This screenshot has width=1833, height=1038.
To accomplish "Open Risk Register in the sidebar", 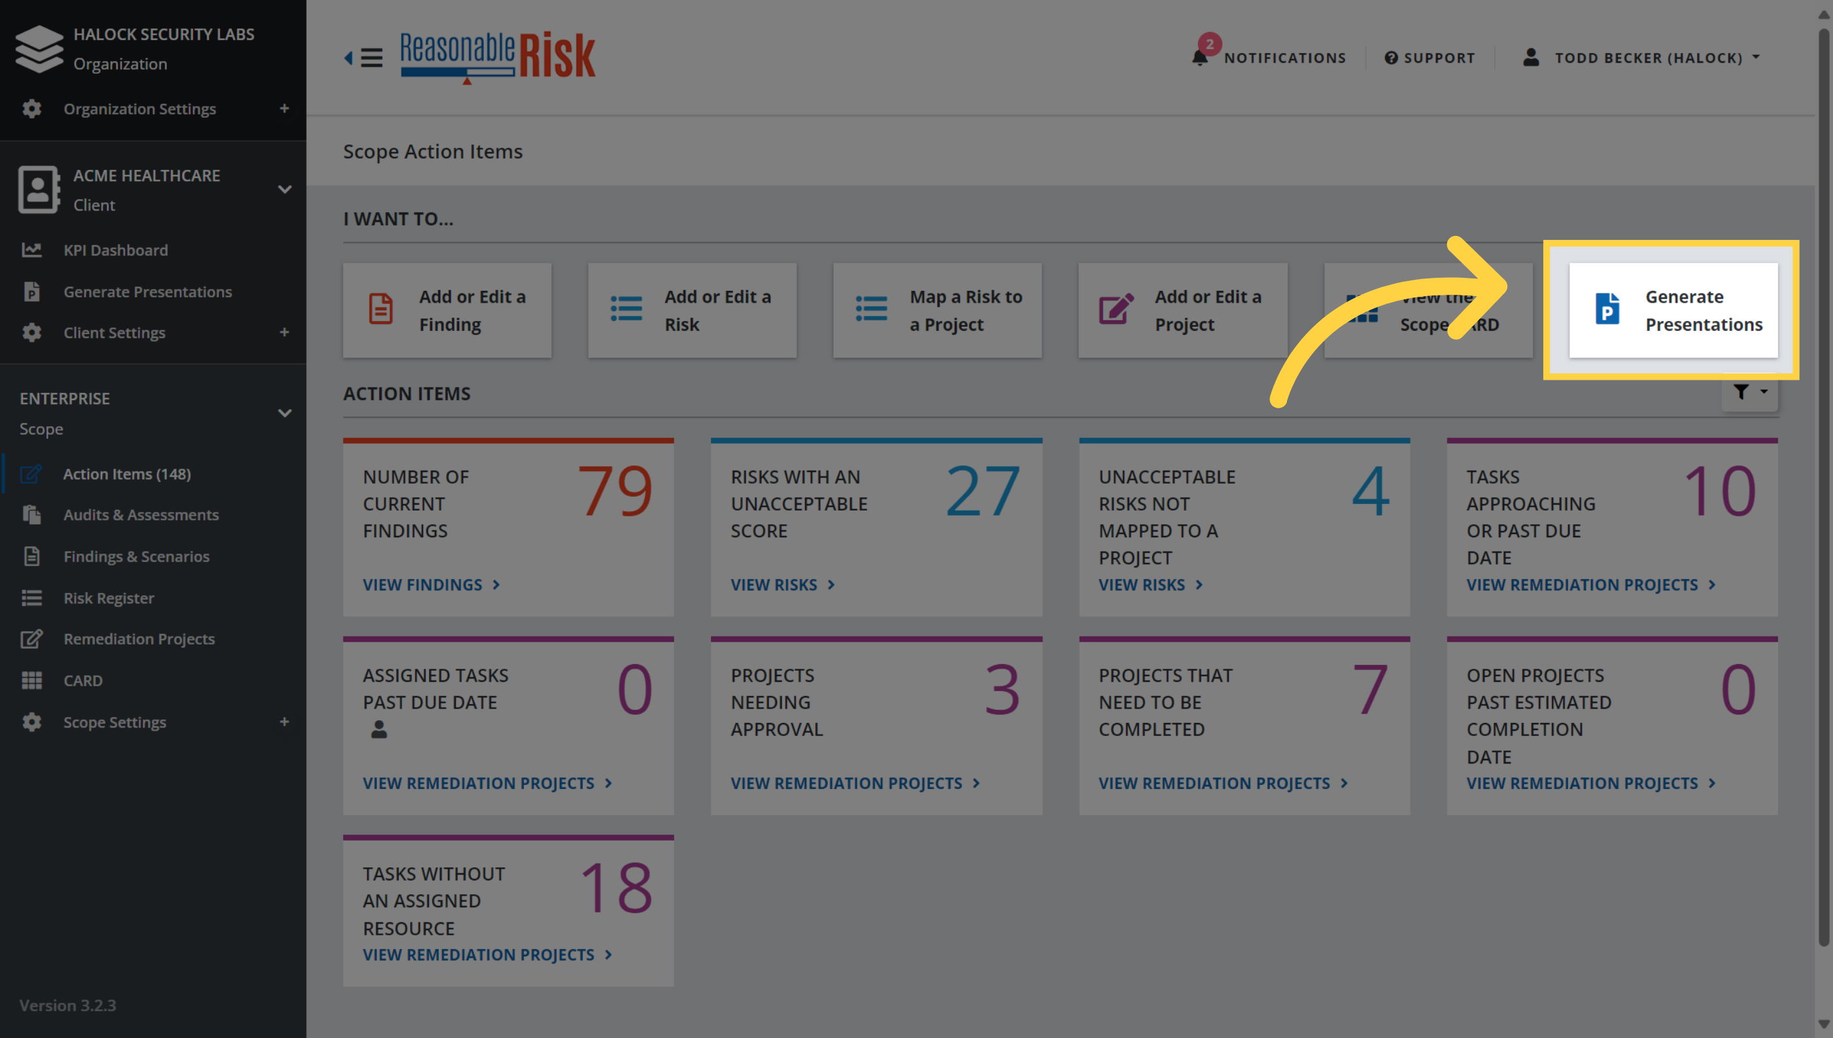I will pyautogui.click(x=109, y=598).
